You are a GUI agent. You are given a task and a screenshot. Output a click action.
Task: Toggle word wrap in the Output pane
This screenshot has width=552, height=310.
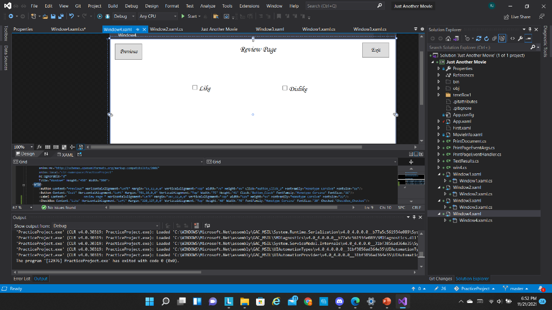(206, 226)
